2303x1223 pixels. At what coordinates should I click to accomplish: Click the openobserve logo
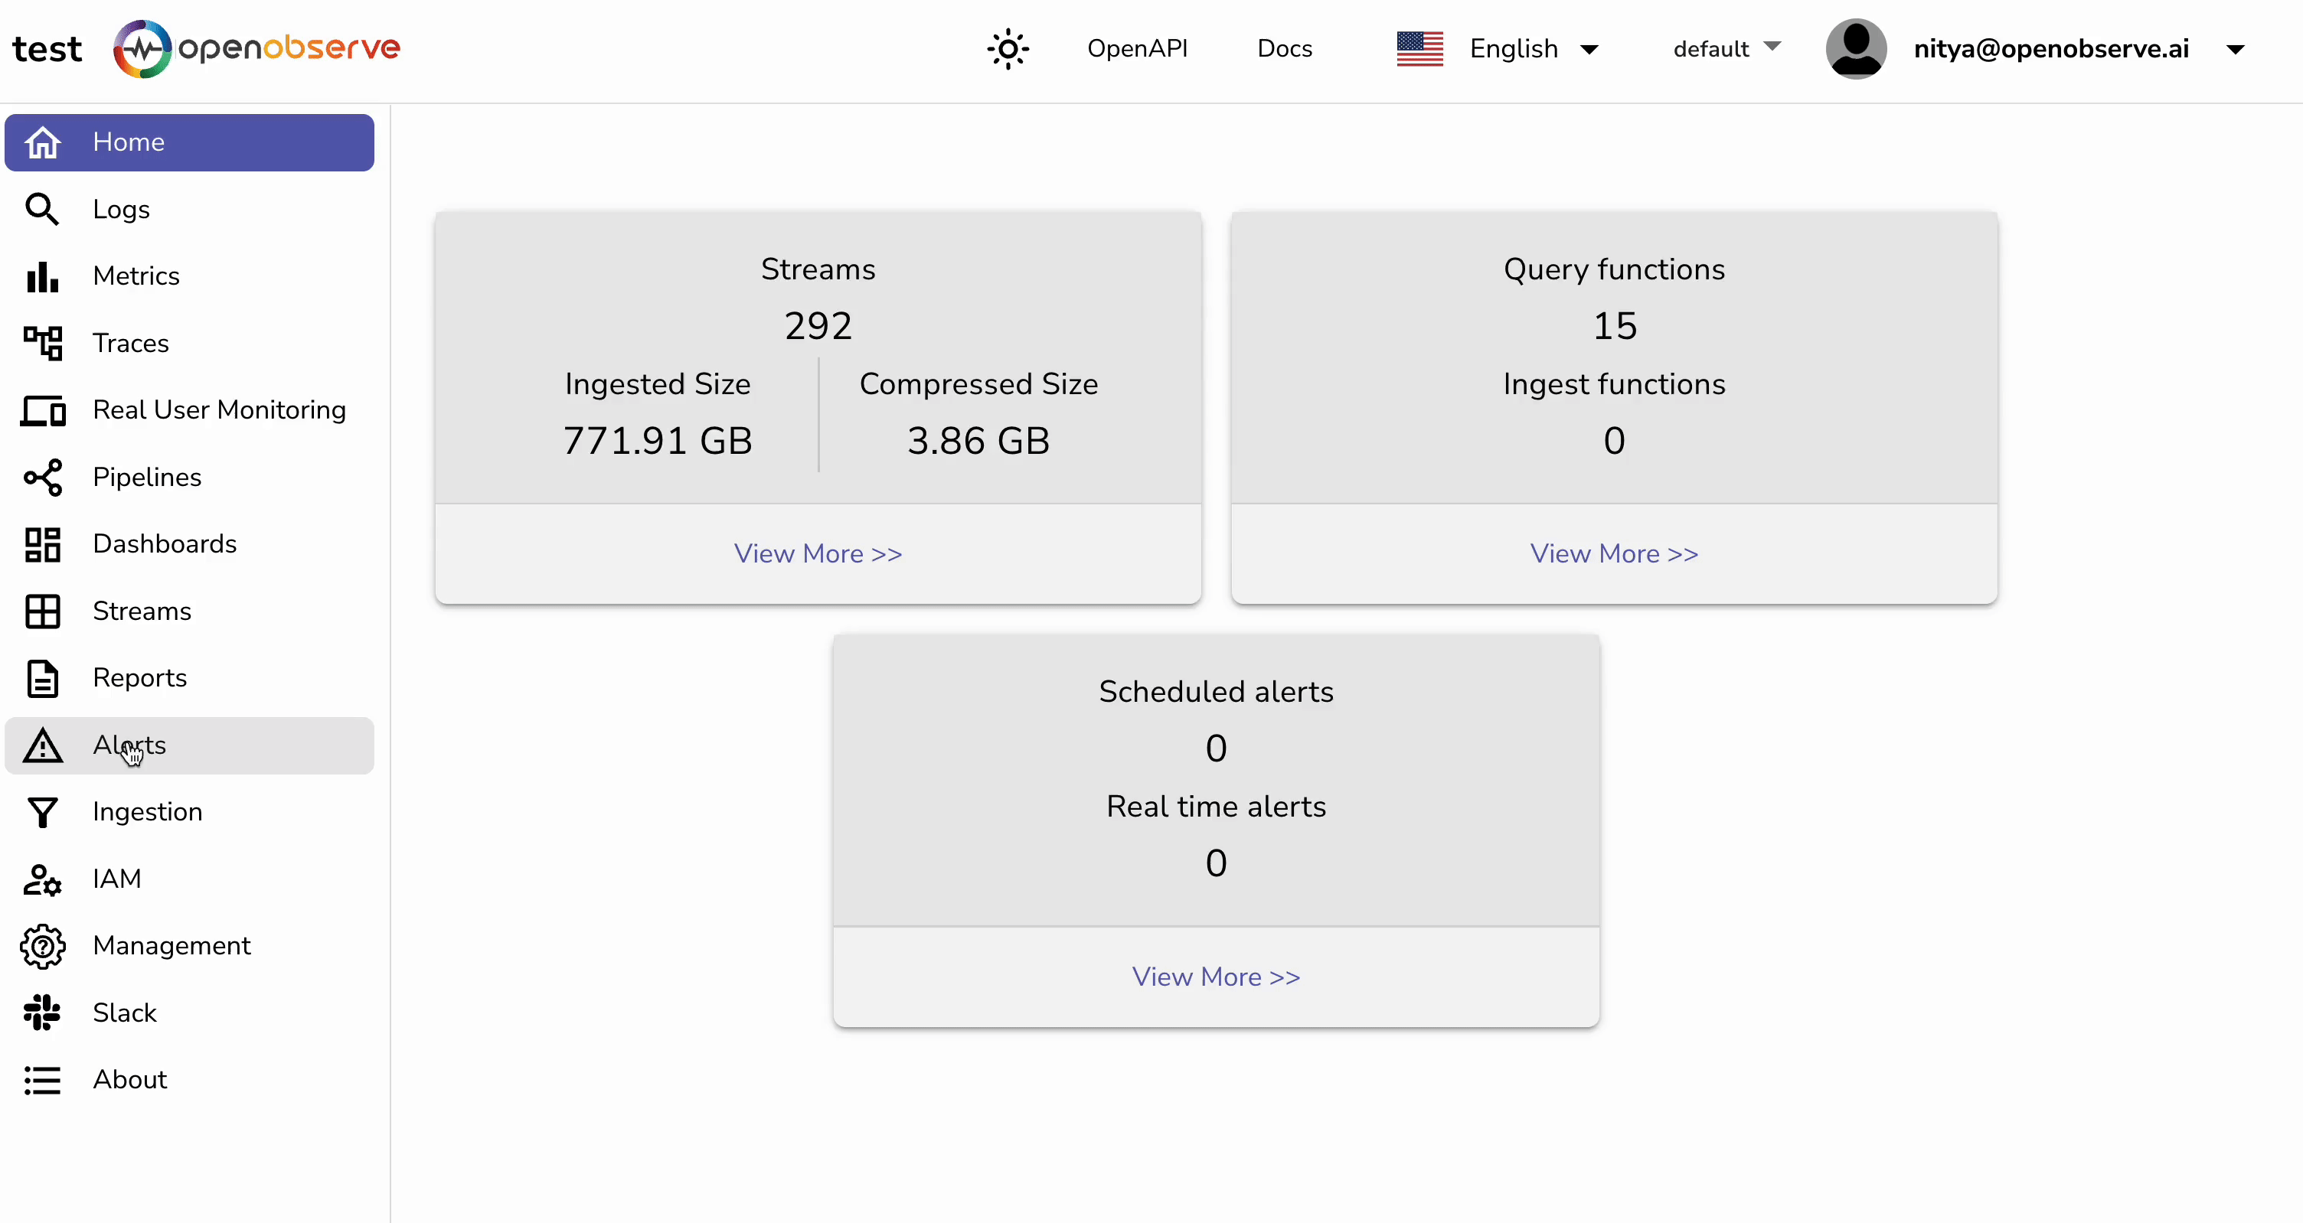click(256, 48)
